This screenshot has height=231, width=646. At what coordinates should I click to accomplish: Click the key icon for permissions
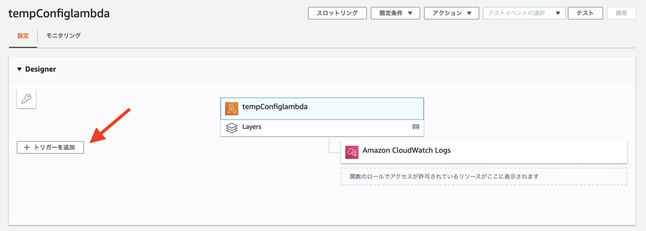tap(26, 99)
